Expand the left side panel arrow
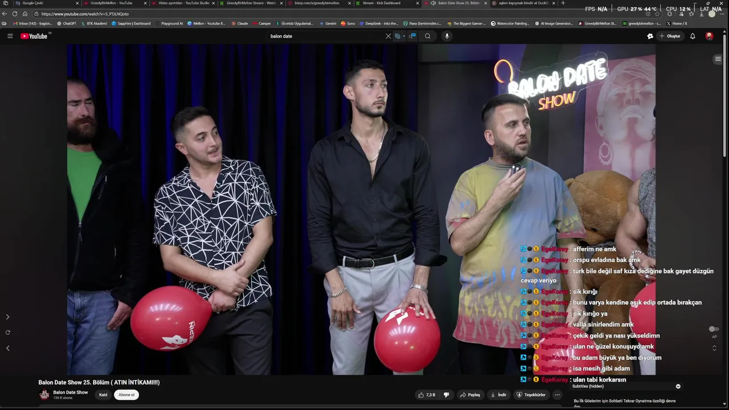Screen dimensions: 729x410 pyautogui.click(x=7, y=317)
